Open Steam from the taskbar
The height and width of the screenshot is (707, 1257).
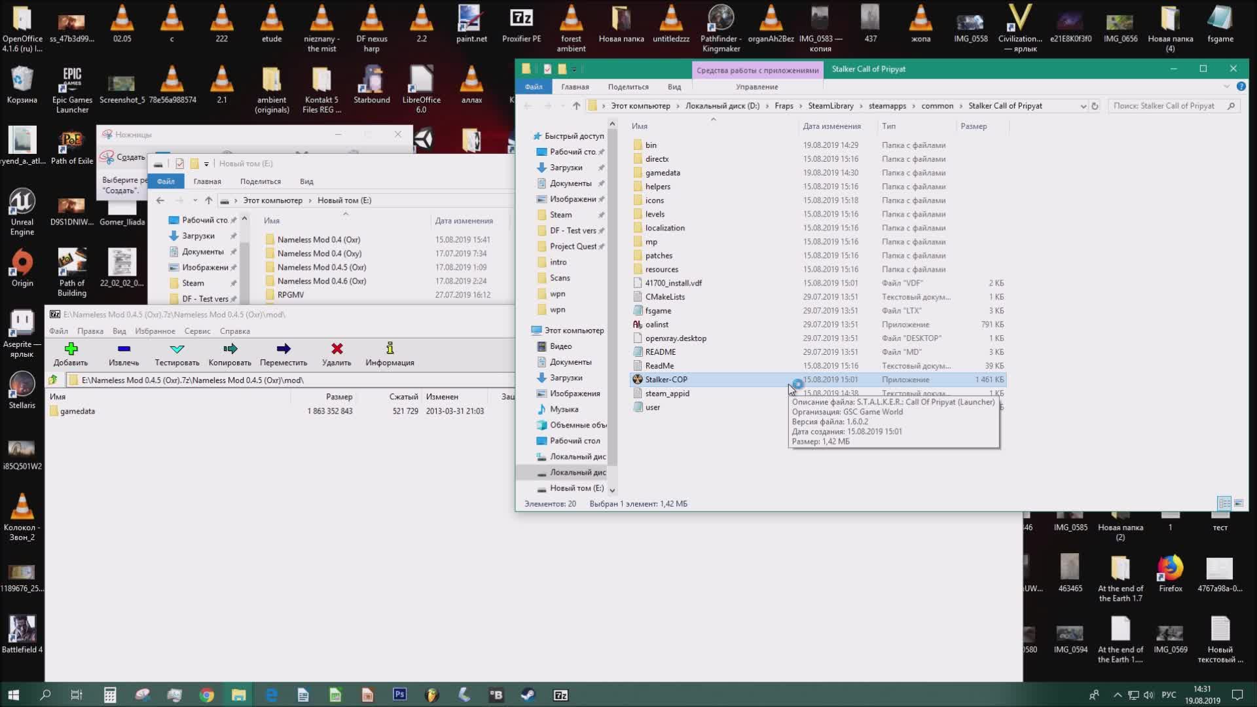click(x=528, y=694)
